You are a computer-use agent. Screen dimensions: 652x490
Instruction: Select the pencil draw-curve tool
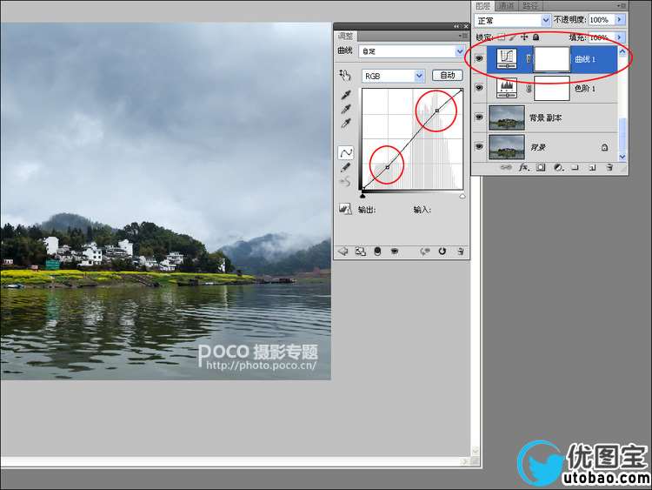pyautogui.click(x=345, y=167)
